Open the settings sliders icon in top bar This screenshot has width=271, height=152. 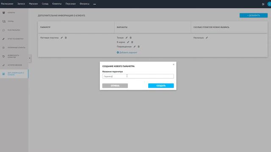coord(263,4)
